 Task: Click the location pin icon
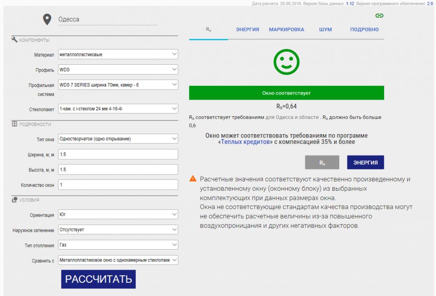pos(46,19)
